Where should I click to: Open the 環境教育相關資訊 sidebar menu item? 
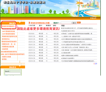click(x=8, y=26)
